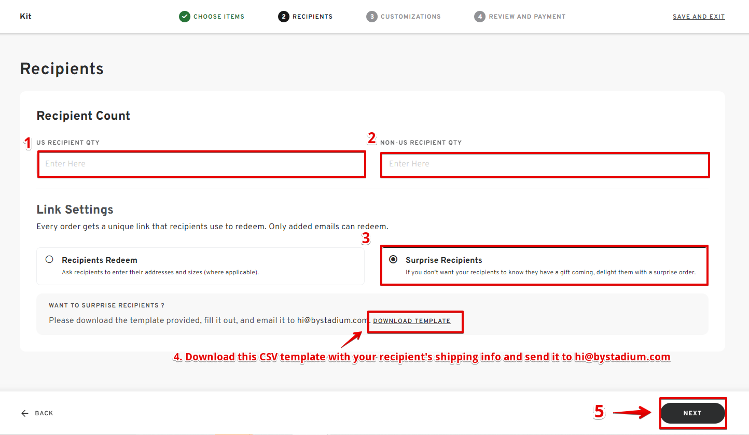This screenshot has height=435, width=749.
Task: Open the Customizations step label
Action: 411,17
